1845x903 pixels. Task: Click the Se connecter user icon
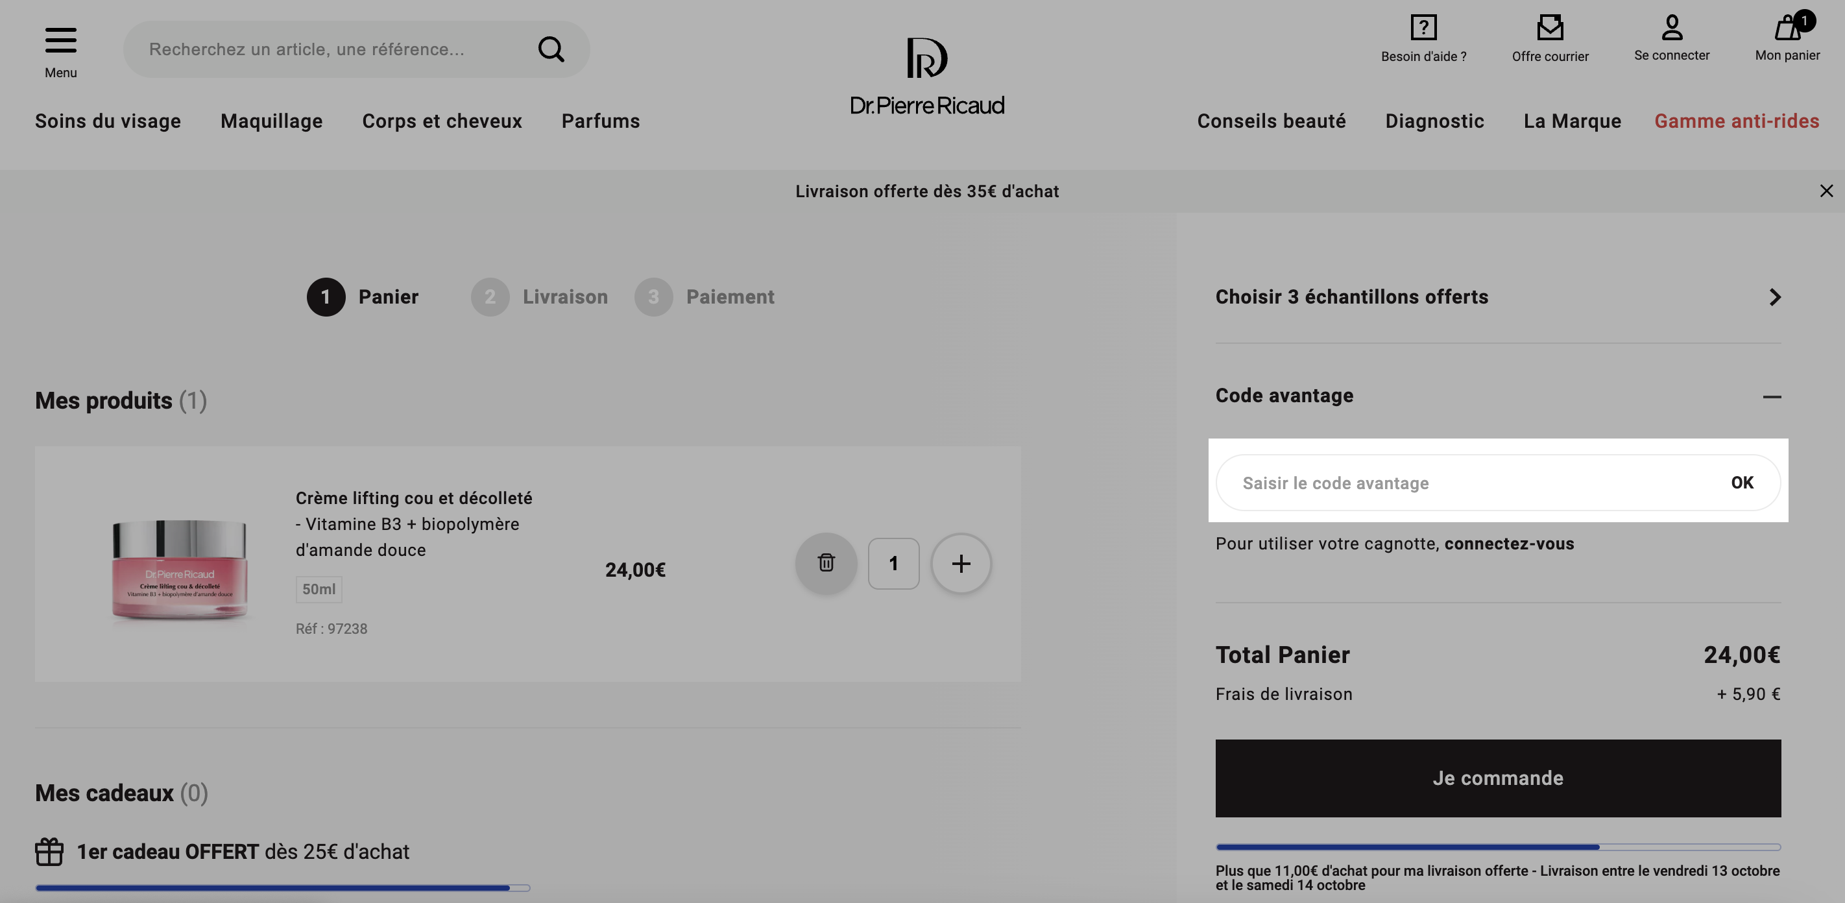point(1672,27)
